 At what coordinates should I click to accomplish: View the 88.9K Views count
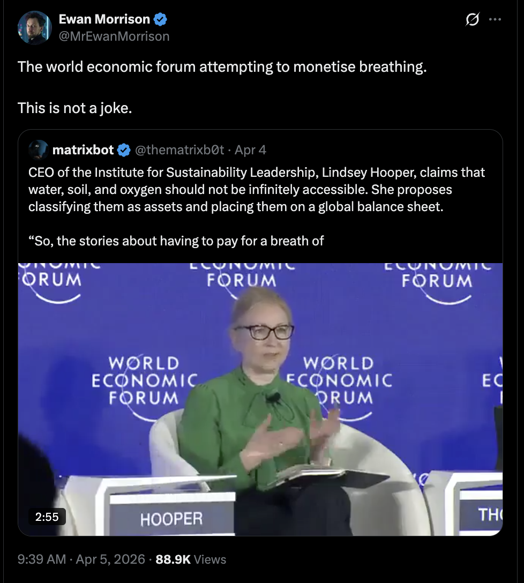191,559
